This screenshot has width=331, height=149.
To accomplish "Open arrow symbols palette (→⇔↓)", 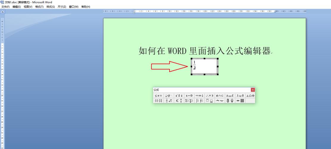I will (200, 96).
